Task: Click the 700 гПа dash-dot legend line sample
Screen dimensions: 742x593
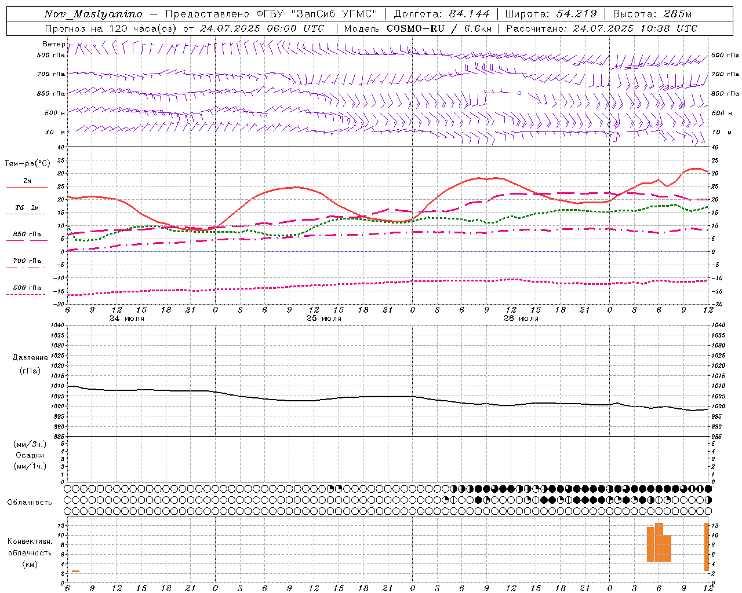Action: pos(26,268)
